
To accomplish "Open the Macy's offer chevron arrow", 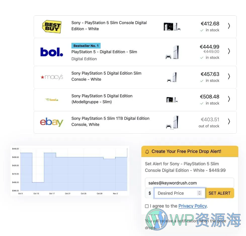I will click(x=229, y=76).
